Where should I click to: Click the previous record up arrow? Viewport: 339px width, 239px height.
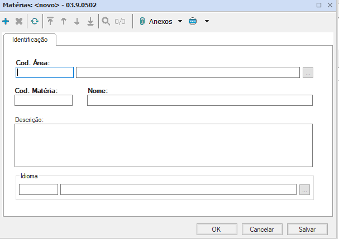click(64, 22)
